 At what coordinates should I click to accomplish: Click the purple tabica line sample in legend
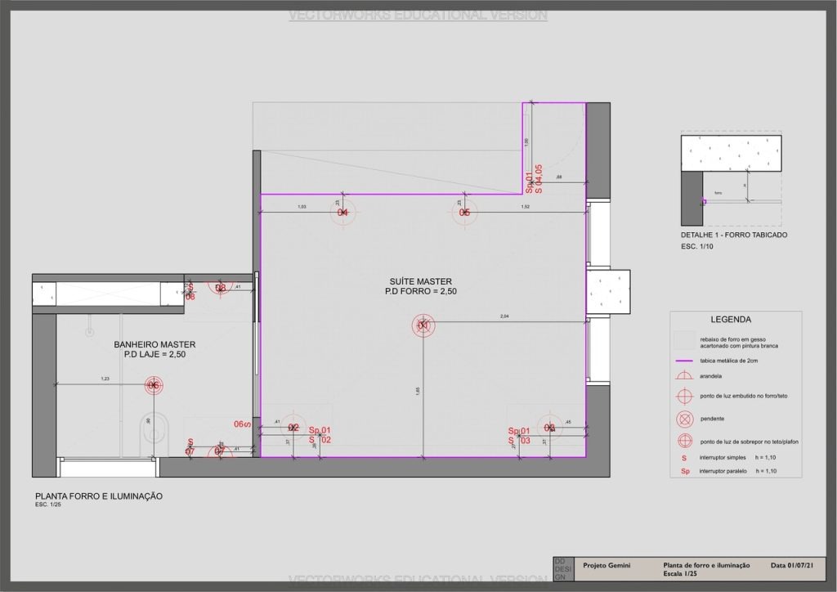pyautogui.click(x=684, y=361)
